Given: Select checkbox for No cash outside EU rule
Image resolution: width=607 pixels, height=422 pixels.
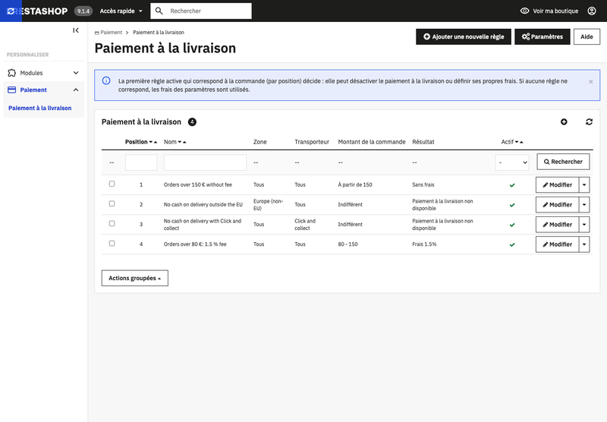Looking at the screenshot, I should click(x=112, y=203).
